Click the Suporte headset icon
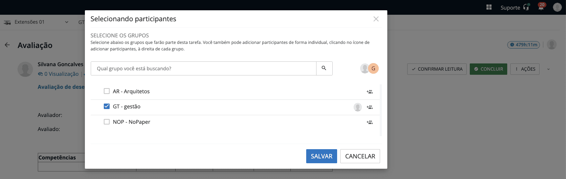This screenshot has height=179, width=566. pos(526,7)
